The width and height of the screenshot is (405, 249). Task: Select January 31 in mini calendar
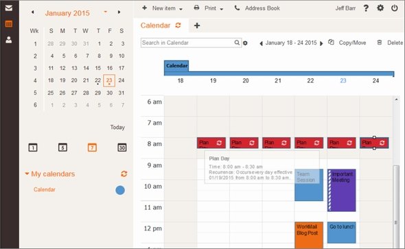[121, 93]
